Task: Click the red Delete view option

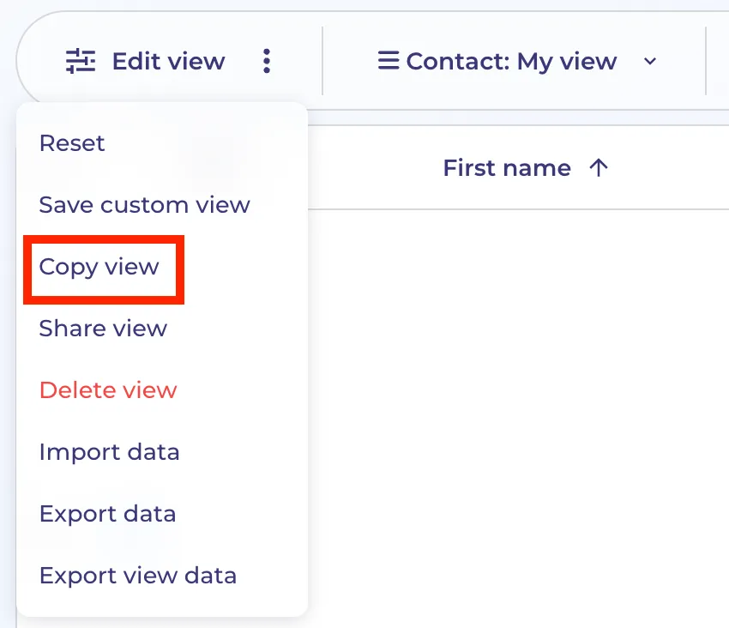Action: tap(108, 389)
